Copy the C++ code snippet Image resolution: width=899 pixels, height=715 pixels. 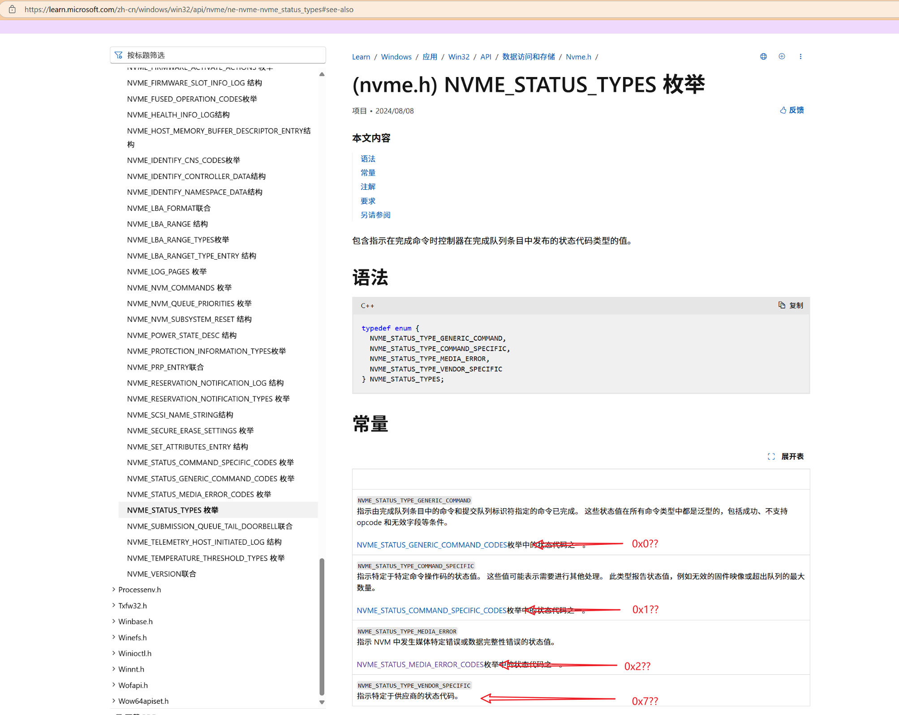[x=791, y=305]
